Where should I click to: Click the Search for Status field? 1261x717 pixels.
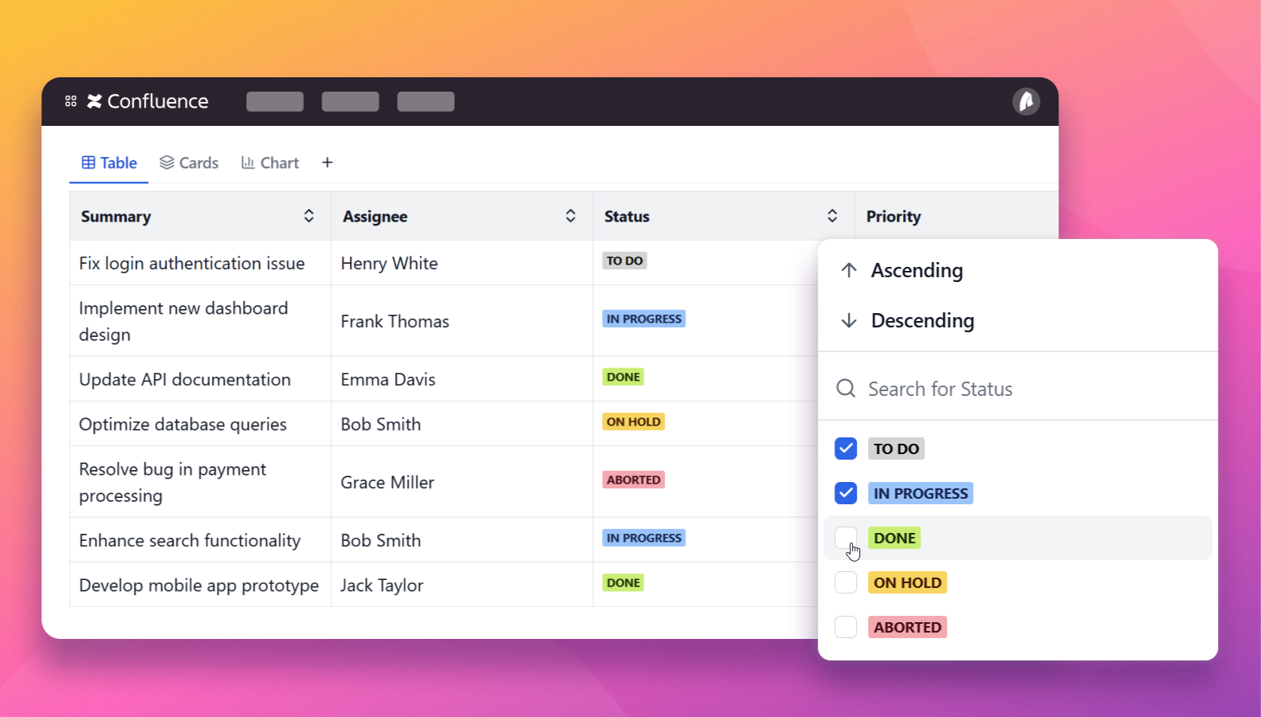click(1018, 388)
